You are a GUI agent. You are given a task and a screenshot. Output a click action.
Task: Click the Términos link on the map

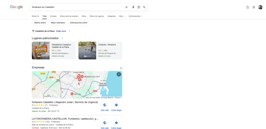pos(118,98)
